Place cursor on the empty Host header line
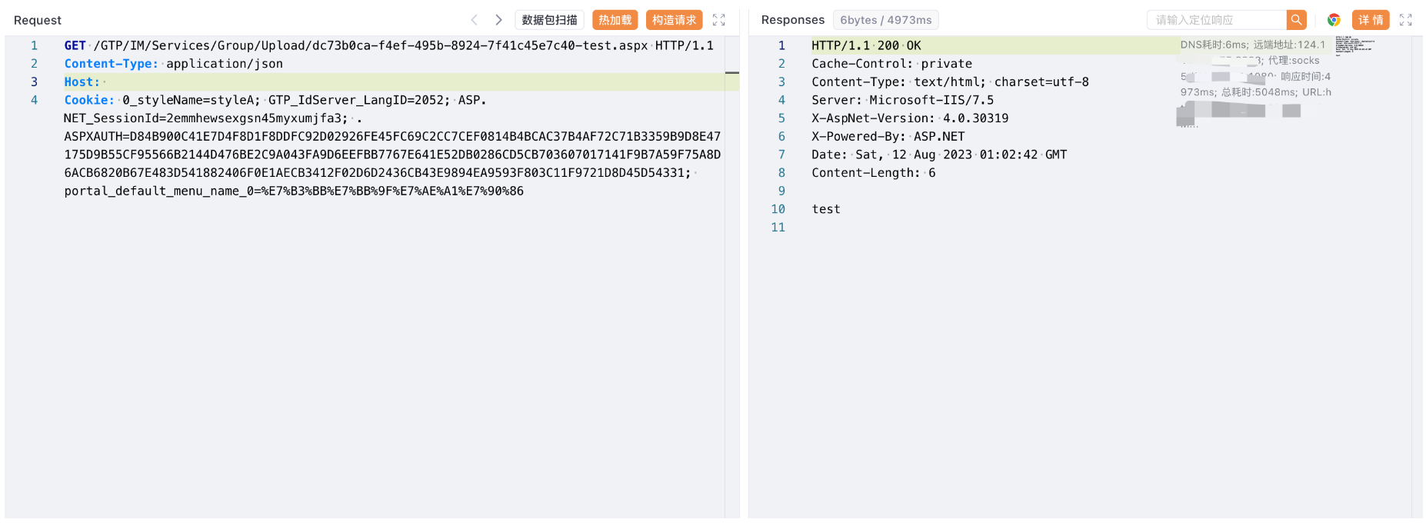Image resolution: width=1426 pixels, height=529 pixels. point(231,82)
